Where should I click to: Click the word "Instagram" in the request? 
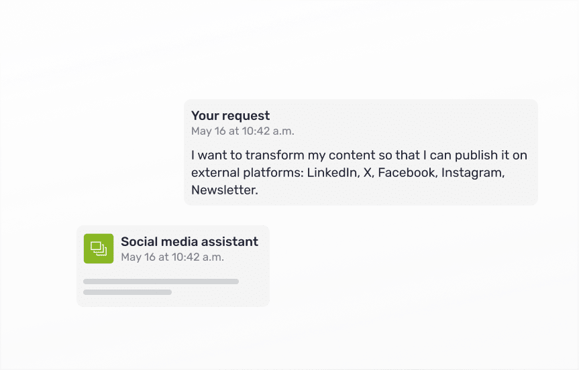coord(472,173)
